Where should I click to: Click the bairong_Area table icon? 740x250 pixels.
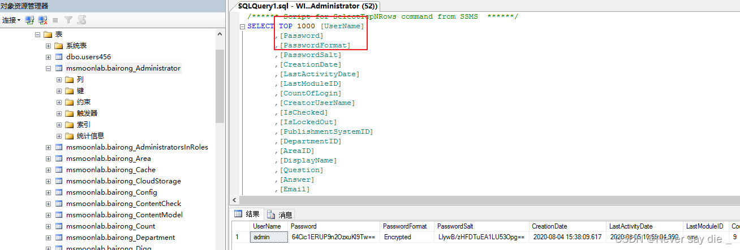[59, 159]
